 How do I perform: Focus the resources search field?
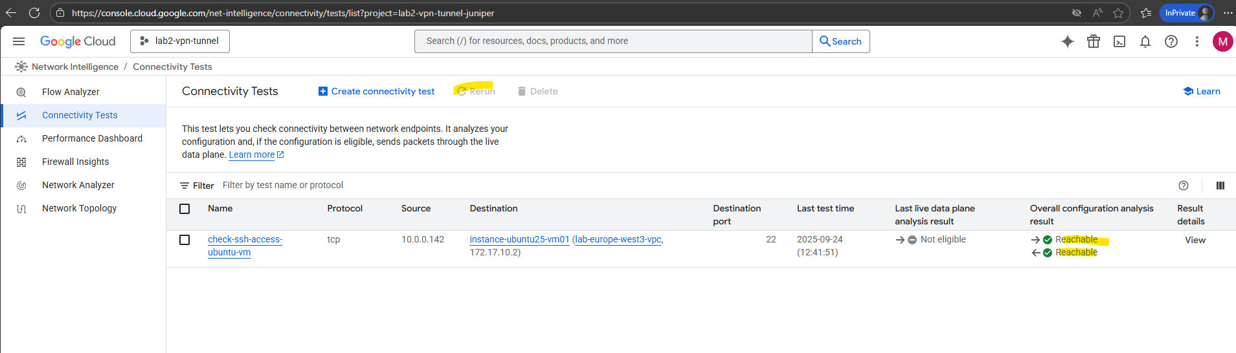[x=613, y=41]
